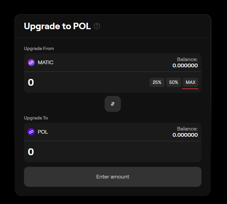
Task: Click the POL token name
Action: [x=43, y=132]
